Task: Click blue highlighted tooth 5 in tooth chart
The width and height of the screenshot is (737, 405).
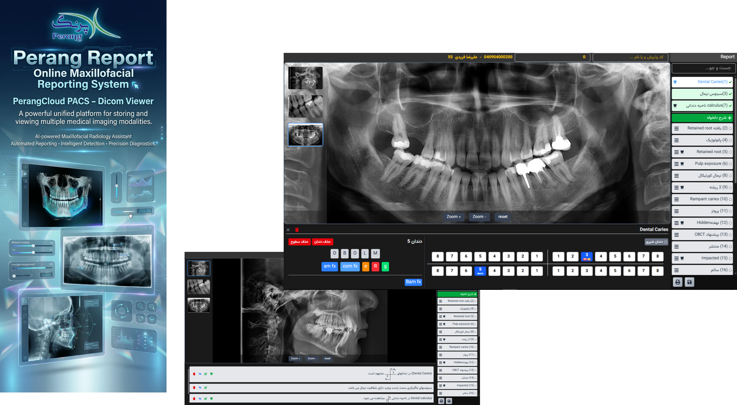Action: pyautogui.click(x=480, y=271)
